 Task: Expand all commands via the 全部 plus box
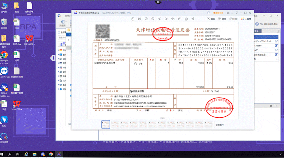click(x=59, y=32)
